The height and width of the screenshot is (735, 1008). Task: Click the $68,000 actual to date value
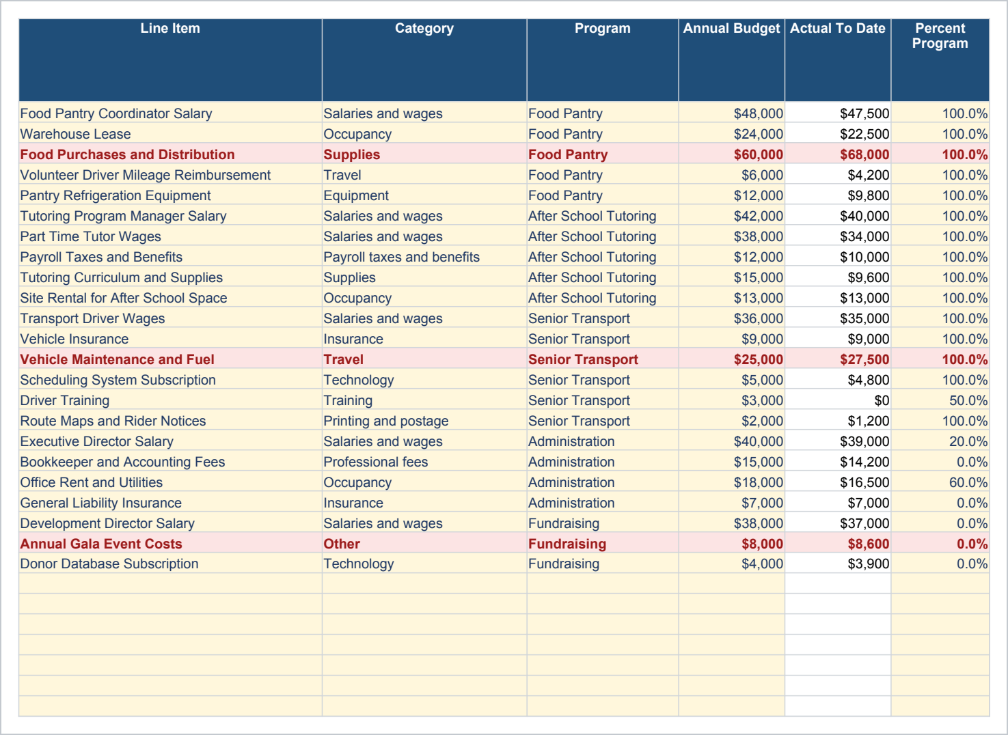pyautogui.click(x=838, y=154)
